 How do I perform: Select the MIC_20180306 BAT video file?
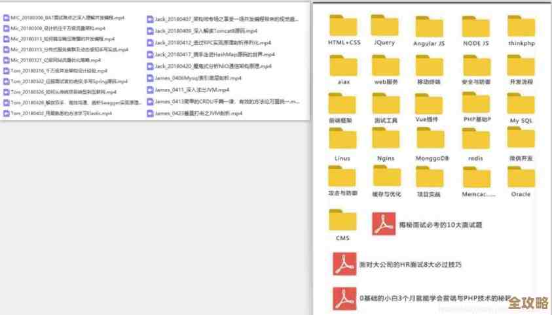[x=64, y=18]
